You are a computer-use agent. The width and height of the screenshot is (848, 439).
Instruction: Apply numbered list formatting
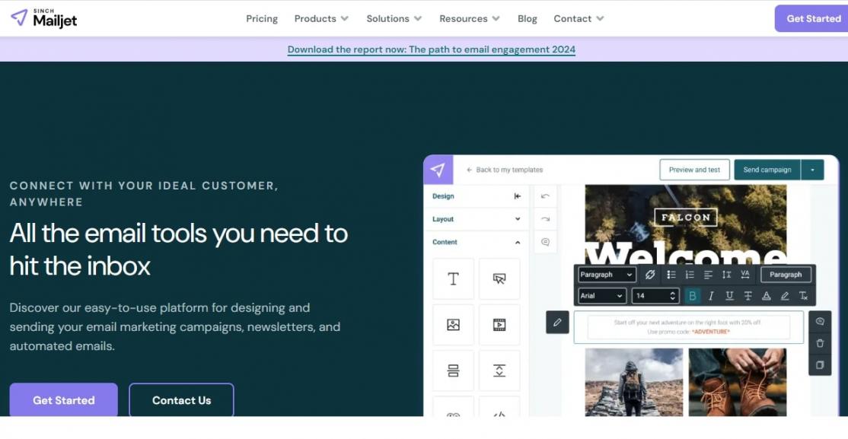tap(690, 275)
